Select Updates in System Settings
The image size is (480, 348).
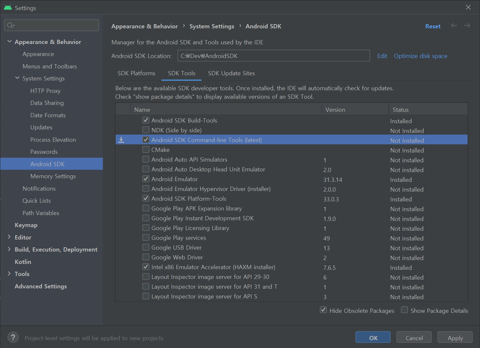41,127
